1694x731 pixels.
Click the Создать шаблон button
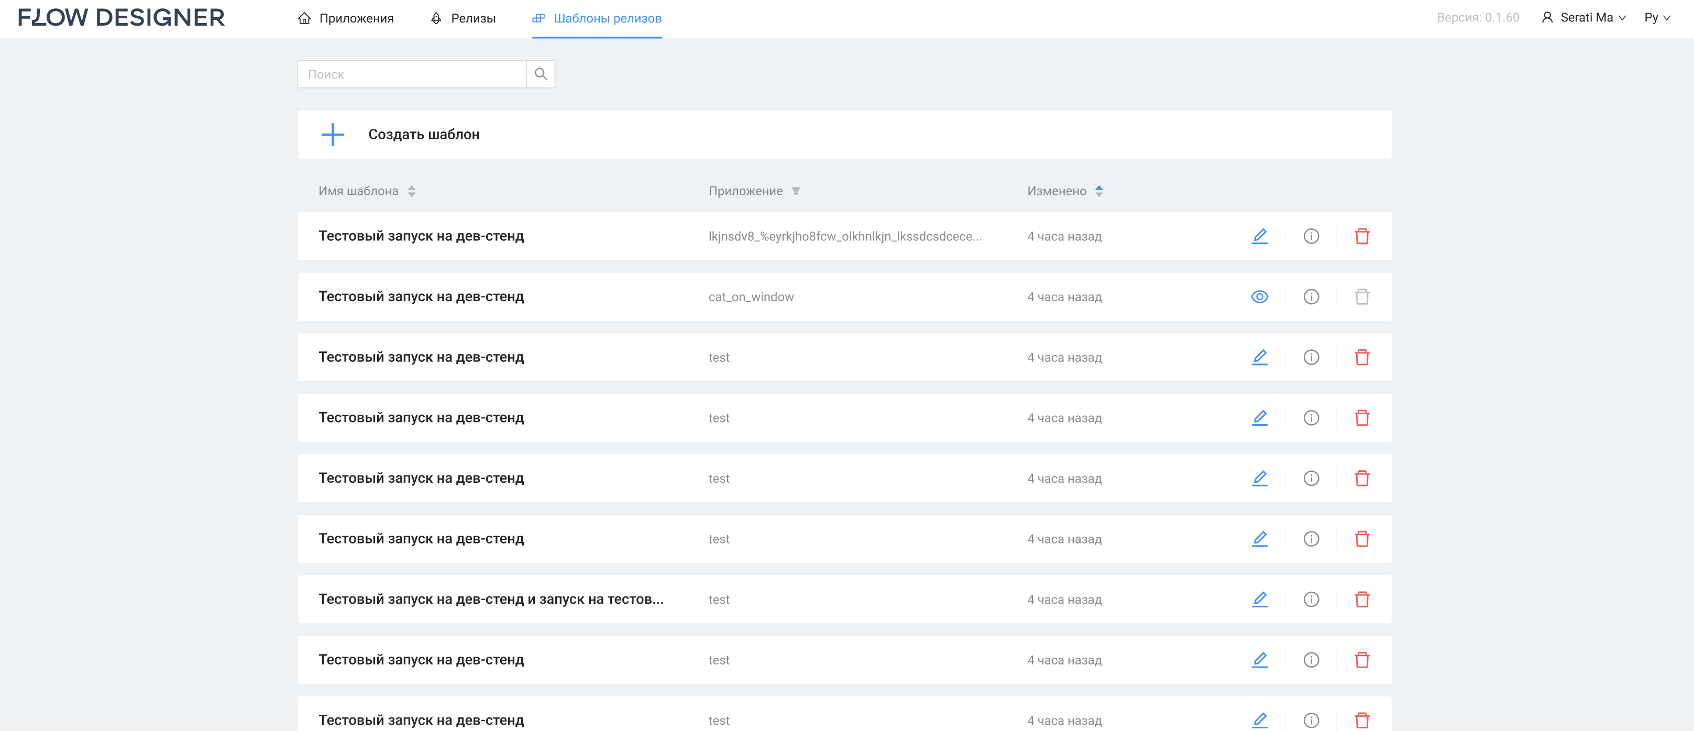click(x=423, y=135)
